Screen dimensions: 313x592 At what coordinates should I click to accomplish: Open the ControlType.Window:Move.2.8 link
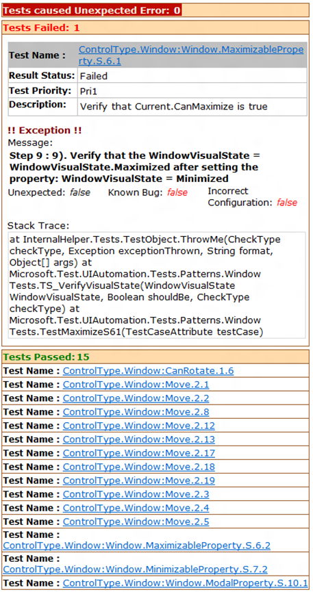[x=136, y=412]
